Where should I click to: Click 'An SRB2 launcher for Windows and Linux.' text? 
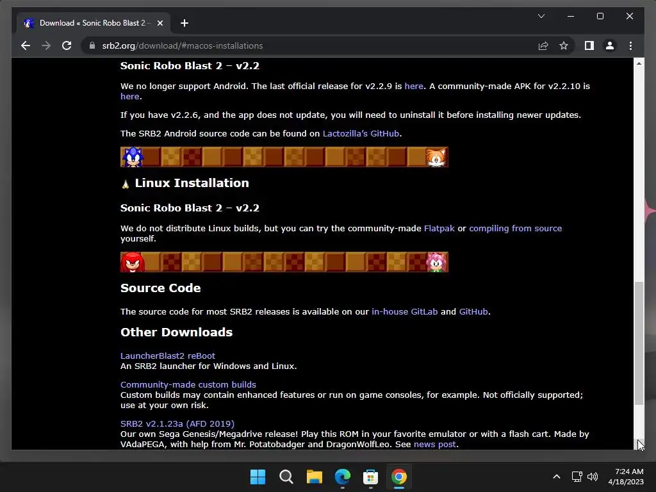click(x=208, y=366)
